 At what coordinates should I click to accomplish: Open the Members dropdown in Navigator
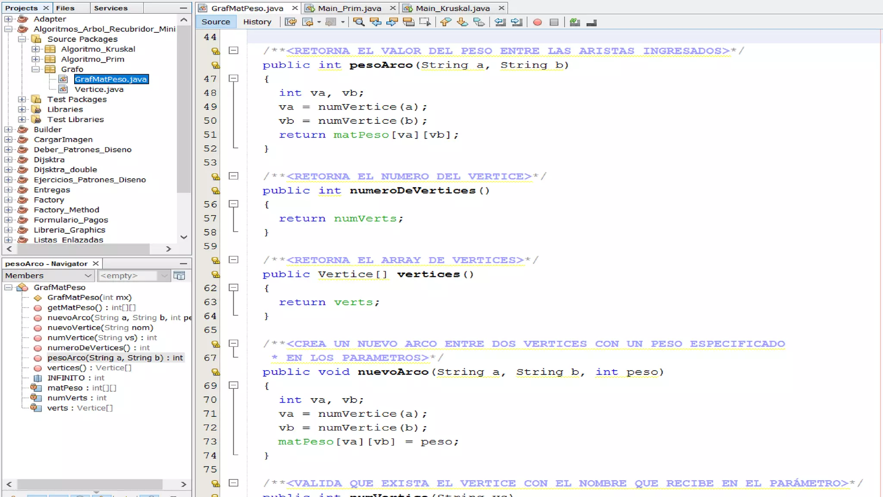click(x=48, y=276)
